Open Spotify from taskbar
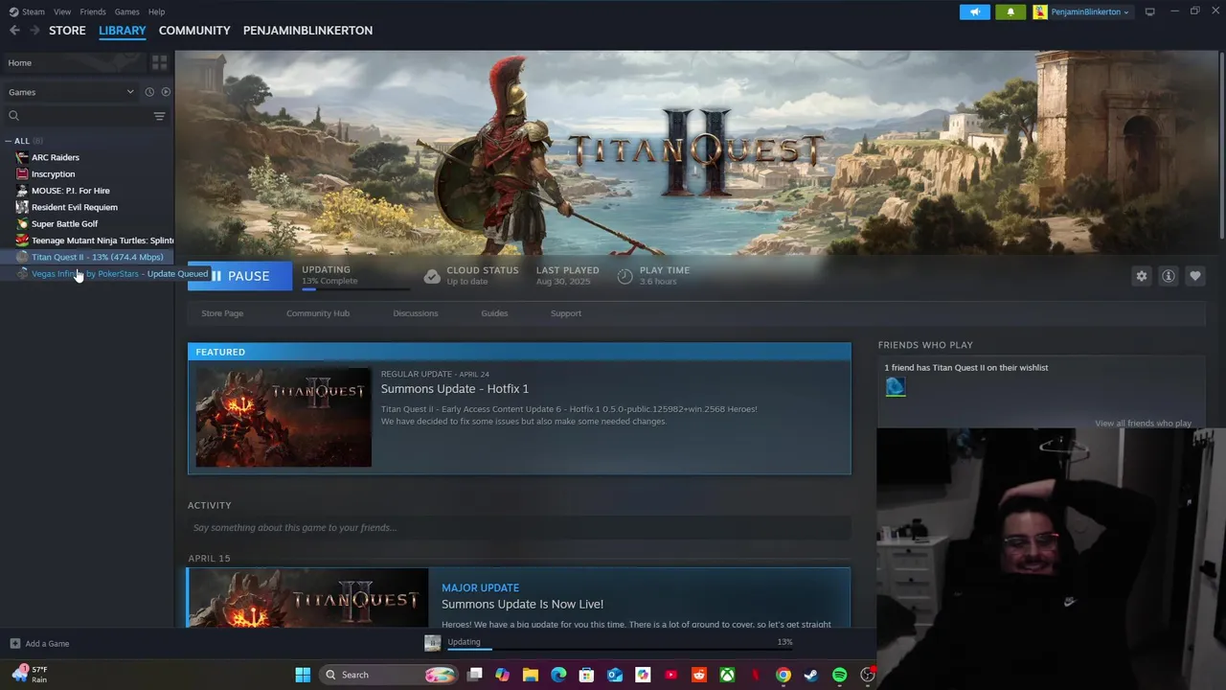This screenshot has width=1226, height=690. [x=839, y=675]
